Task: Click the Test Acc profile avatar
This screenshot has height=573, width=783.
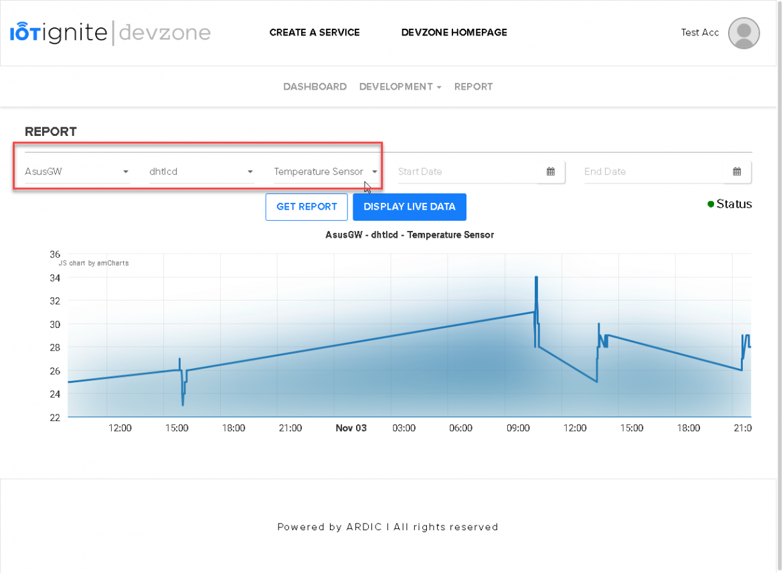Action: pyautogui.click(x=744, y=33)
